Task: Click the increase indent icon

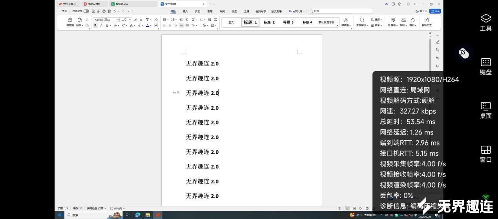Action: click(x=187, y=20)
